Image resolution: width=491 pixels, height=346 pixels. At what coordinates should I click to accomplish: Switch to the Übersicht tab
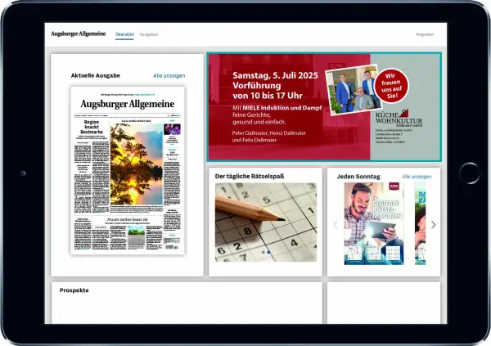pyautogui.click(x=124, y=35)
